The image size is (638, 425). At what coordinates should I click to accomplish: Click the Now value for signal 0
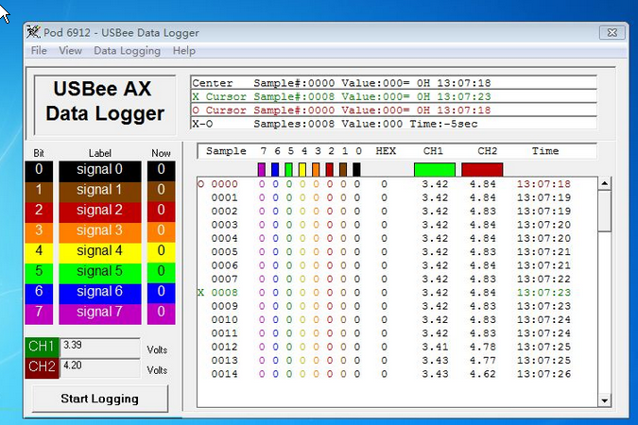pos(161,171)
